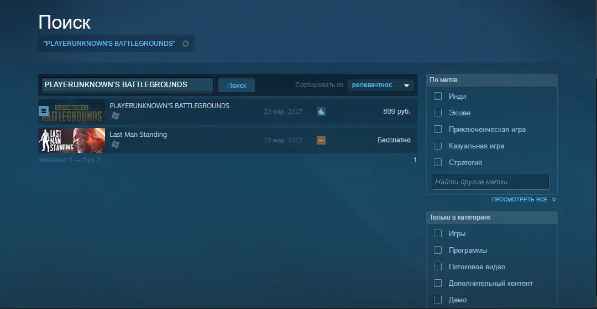Open the sort by релевантность dropdown
Viewport: 597px width, 309px height.
tap(381, 85)
